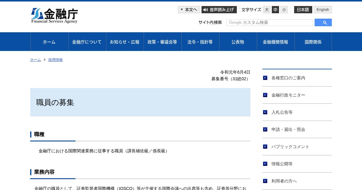362x190 pixels.
Task: Open the 国際関係 menu
Action: [x=313, y=42]
